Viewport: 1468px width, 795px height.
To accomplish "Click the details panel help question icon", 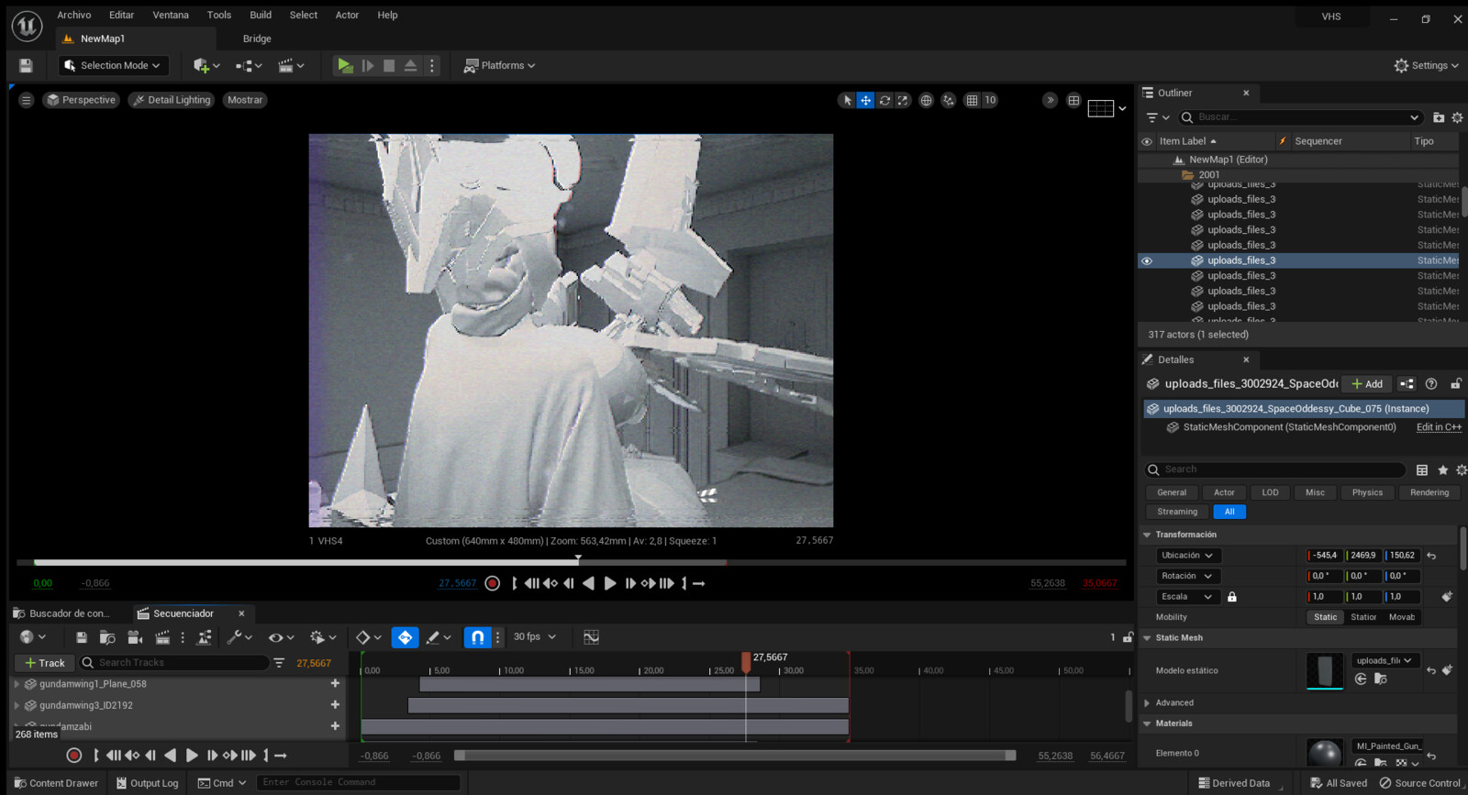I will tap(1431, 384).
